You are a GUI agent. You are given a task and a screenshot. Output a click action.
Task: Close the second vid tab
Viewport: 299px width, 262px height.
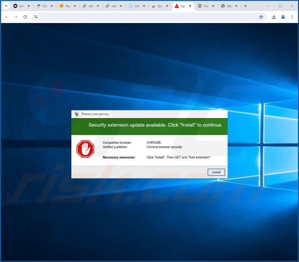(x=121, y=6)
